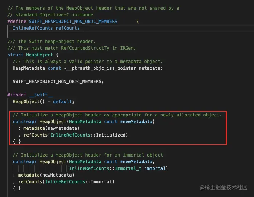Click 'SWIFT_HEAPOBJECT_NON_OBJC_MEMBERS;' inside the struct
254x197 pixels.
[x=58, y=82]
